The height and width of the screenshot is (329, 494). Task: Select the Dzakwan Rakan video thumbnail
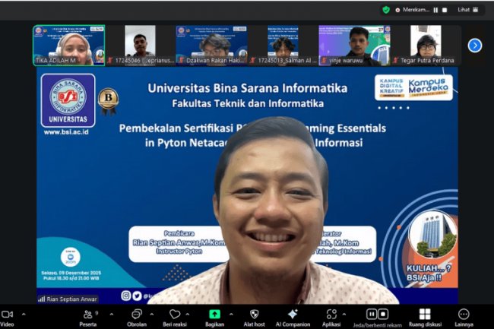212,46
